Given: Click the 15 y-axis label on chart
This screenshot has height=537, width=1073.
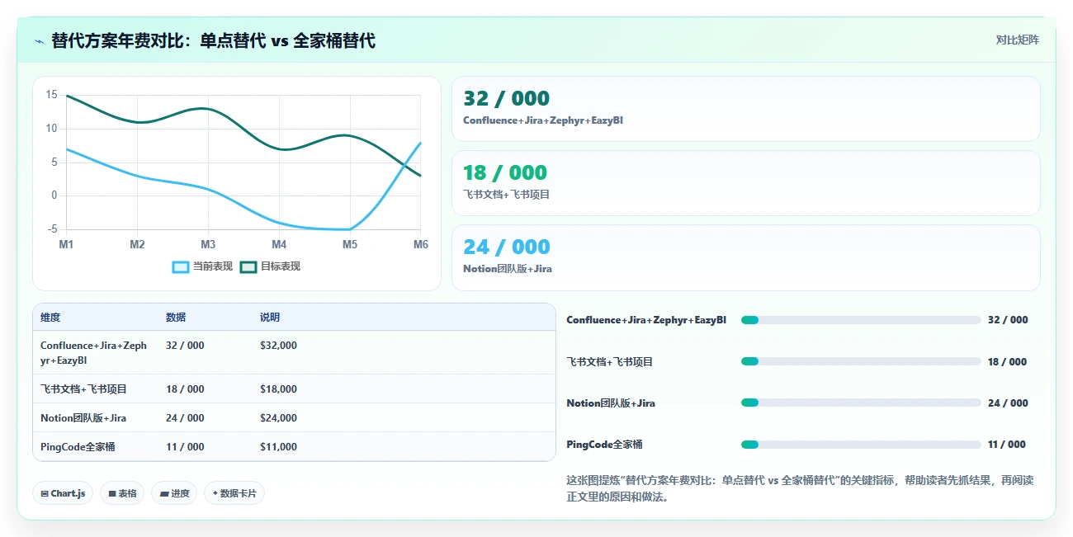Looking at the screenshot, I should tap(52, 95).
